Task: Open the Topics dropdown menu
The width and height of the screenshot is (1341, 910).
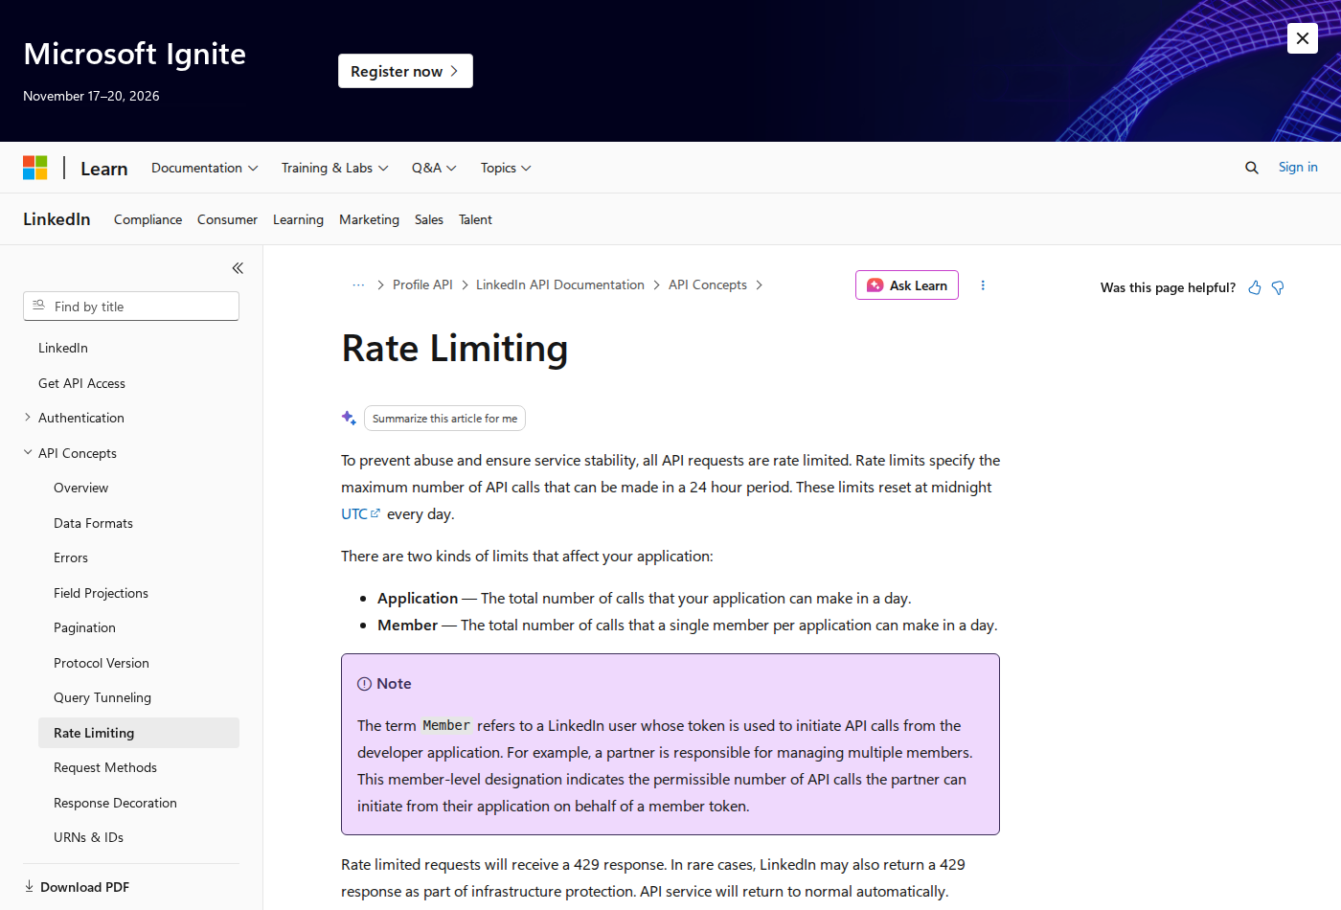Action: pyautogui.click(x=506, y=168)
